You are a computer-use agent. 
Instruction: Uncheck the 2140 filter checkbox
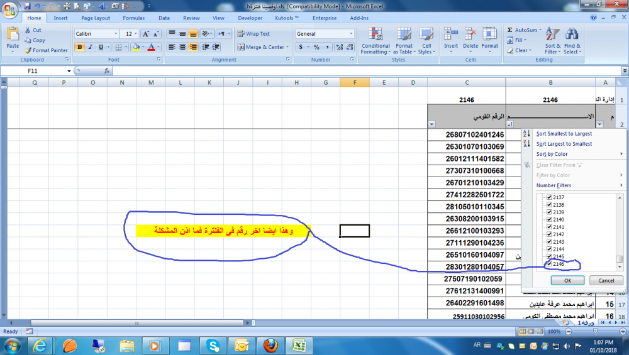549,219
